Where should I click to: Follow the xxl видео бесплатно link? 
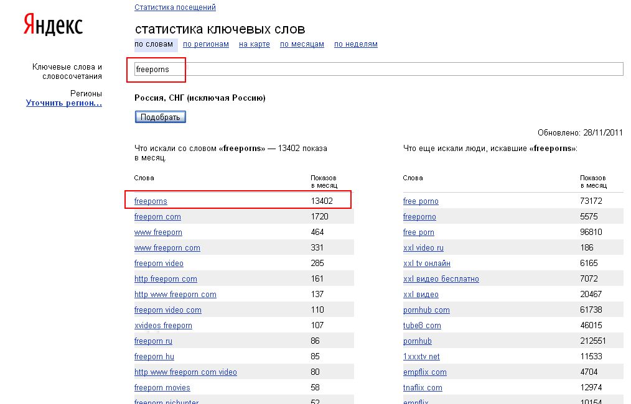click(x=441, y=279)
